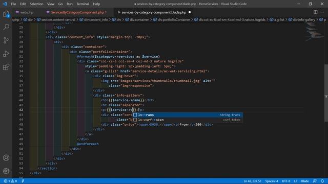Open the View menu
328x184 pixels.
[51, 4]
